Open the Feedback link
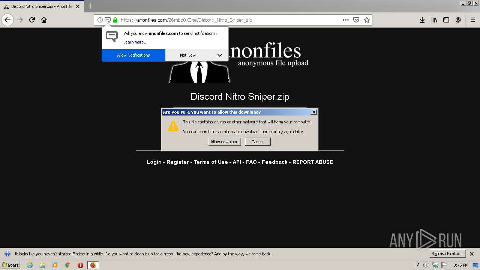The height and width of the screenshot is (270, 480). (x=274, y=162)
